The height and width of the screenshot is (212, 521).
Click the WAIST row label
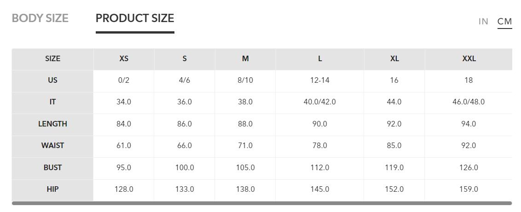[x=52, y=146]
